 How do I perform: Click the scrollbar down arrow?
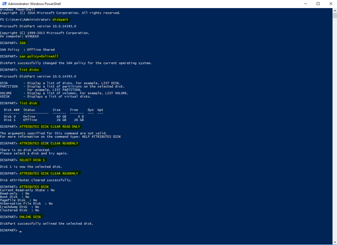(335, 242)
